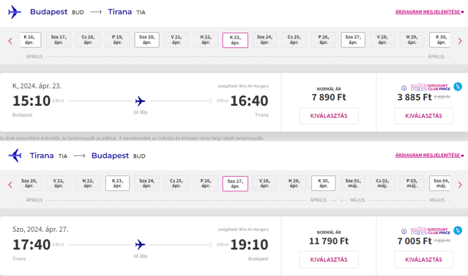
Task: Choose return discount club price 7 005 Ft
Action: 424,260
